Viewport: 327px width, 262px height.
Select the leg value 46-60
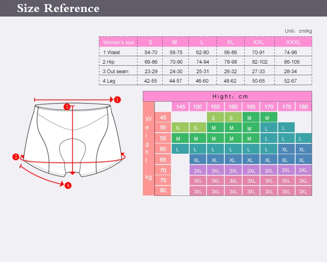pos(202,81)
